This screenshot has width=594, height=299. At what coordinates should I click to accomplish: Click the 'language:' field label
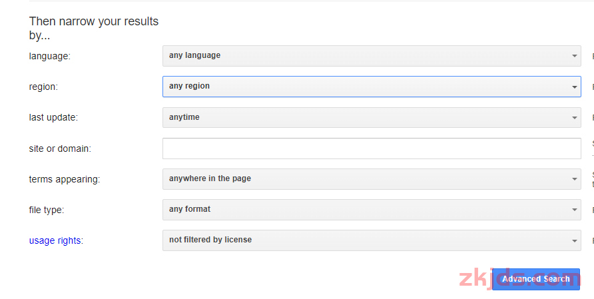50,56
